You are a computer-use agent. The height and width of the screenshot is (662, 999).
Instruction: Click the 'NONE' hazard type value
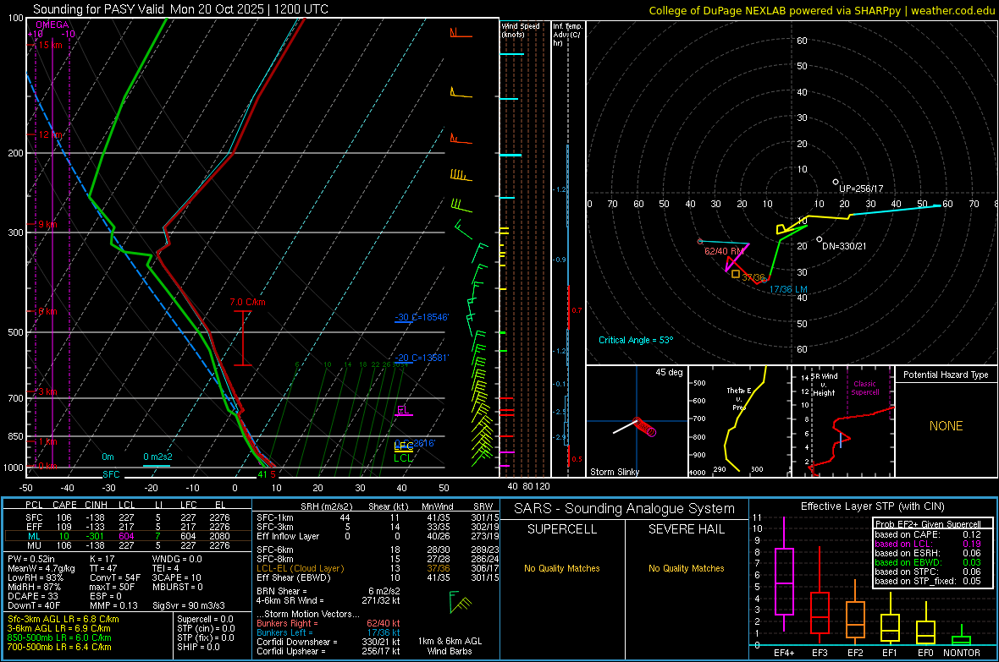coord(946,426)
